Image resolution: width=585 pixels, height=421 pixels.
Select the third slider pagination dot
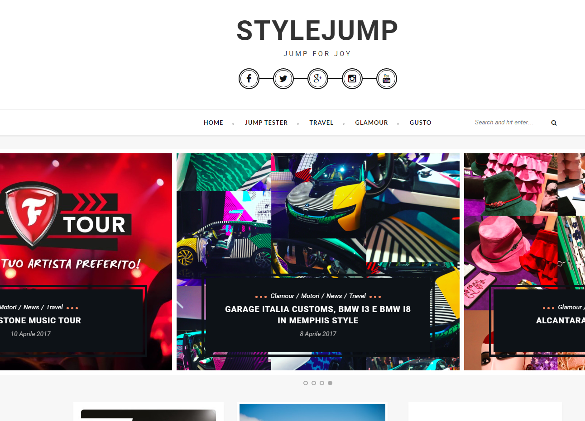click(322, 383)
